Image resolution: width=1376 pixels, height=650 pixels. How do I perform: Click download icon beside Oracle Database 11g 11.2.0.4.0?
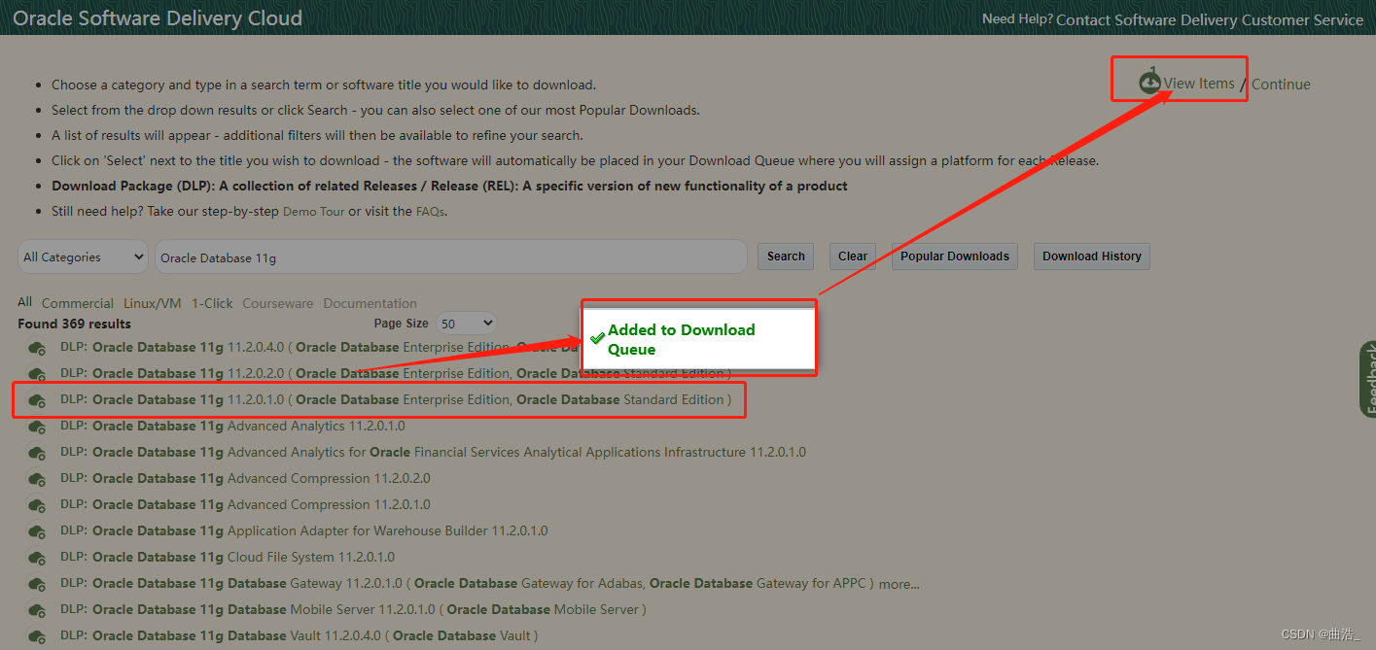pyautogui.click(x=38, y=348)
